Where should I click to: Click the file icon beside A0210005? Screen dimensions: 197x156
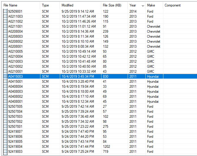[x=5, y=52]
